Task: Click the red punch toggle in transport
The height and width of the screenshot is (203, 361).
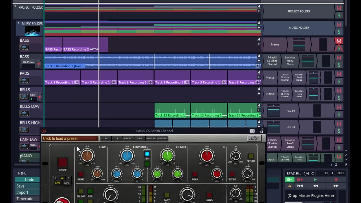Action: [300, 180]
